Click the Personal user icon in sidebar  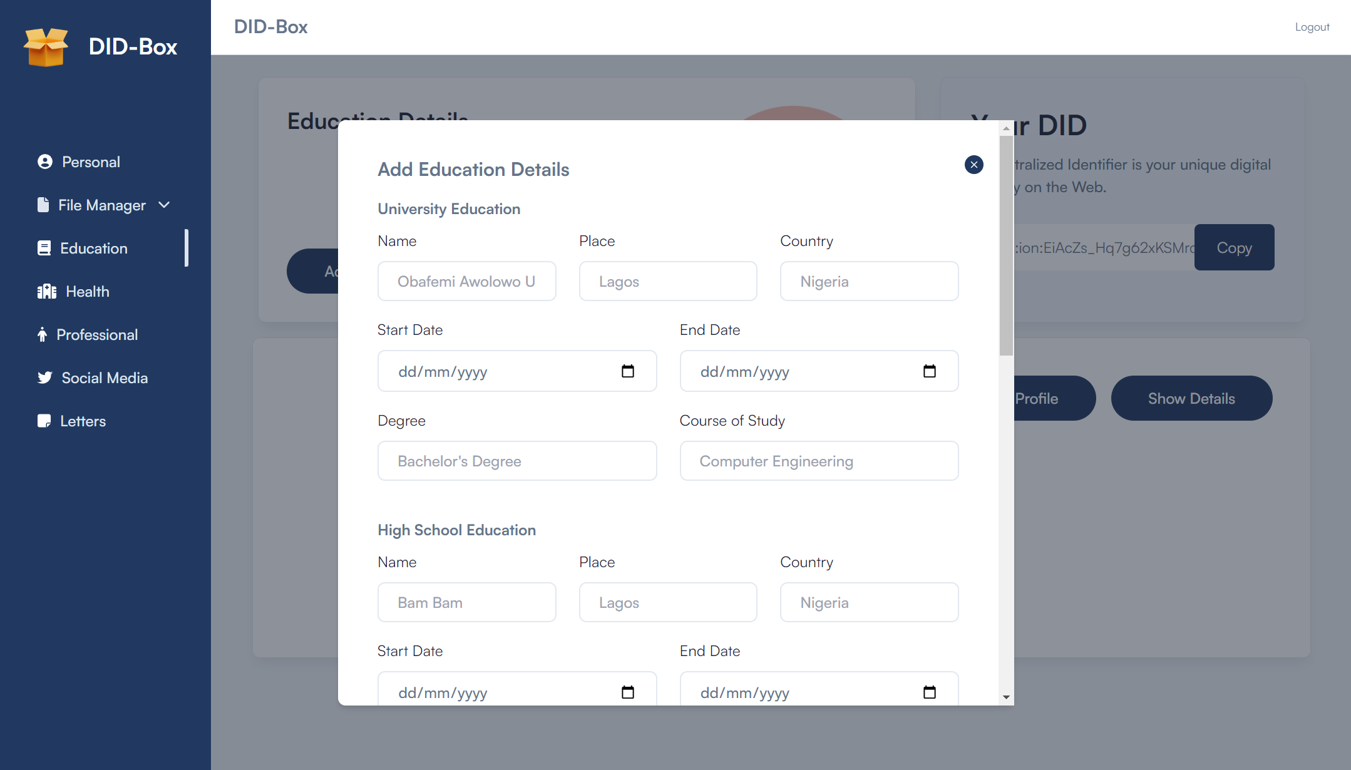[x=44, y=162]
